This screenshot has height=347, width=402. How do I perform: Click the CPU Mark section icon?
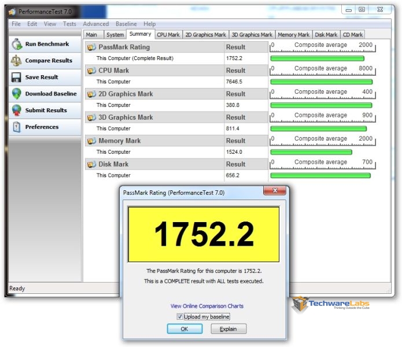[x=91, y=71]
